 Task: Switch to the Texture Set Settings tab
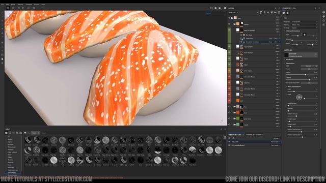[254, 135]
